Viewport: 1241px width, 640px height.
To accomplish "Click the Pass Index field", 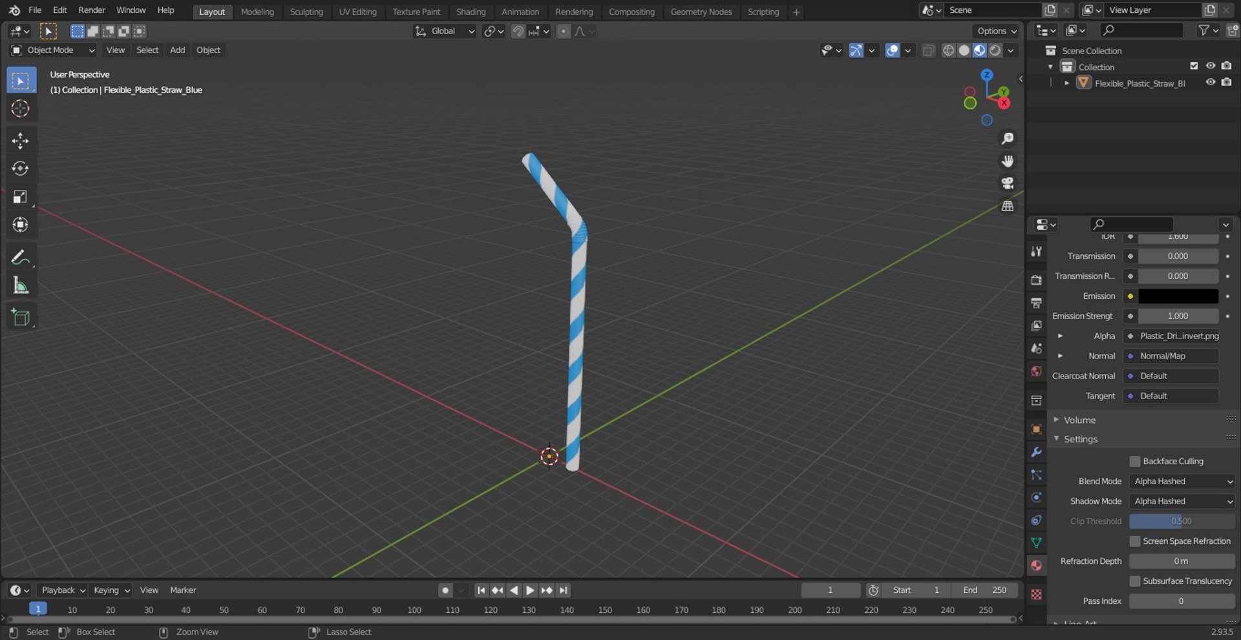I will pyautogui.click(x=1182, y=601).
